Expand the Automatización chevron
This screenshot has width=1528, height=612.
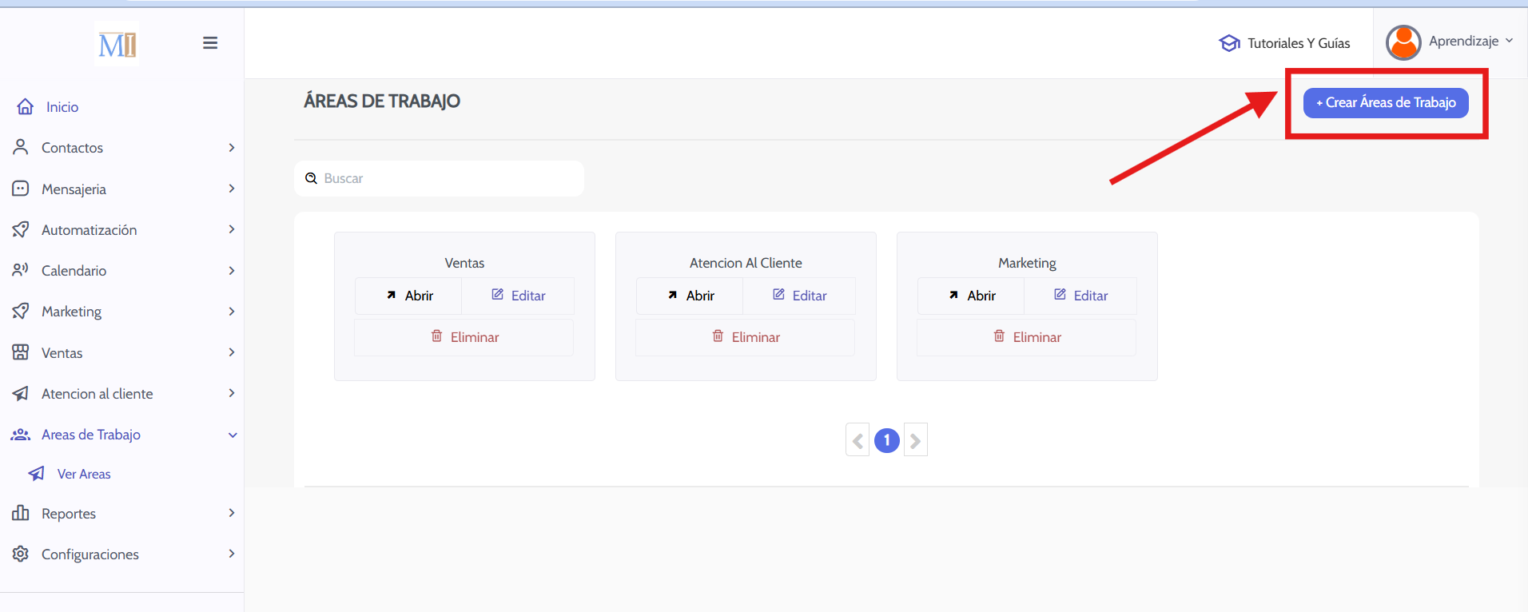click(x=232, y=229)
